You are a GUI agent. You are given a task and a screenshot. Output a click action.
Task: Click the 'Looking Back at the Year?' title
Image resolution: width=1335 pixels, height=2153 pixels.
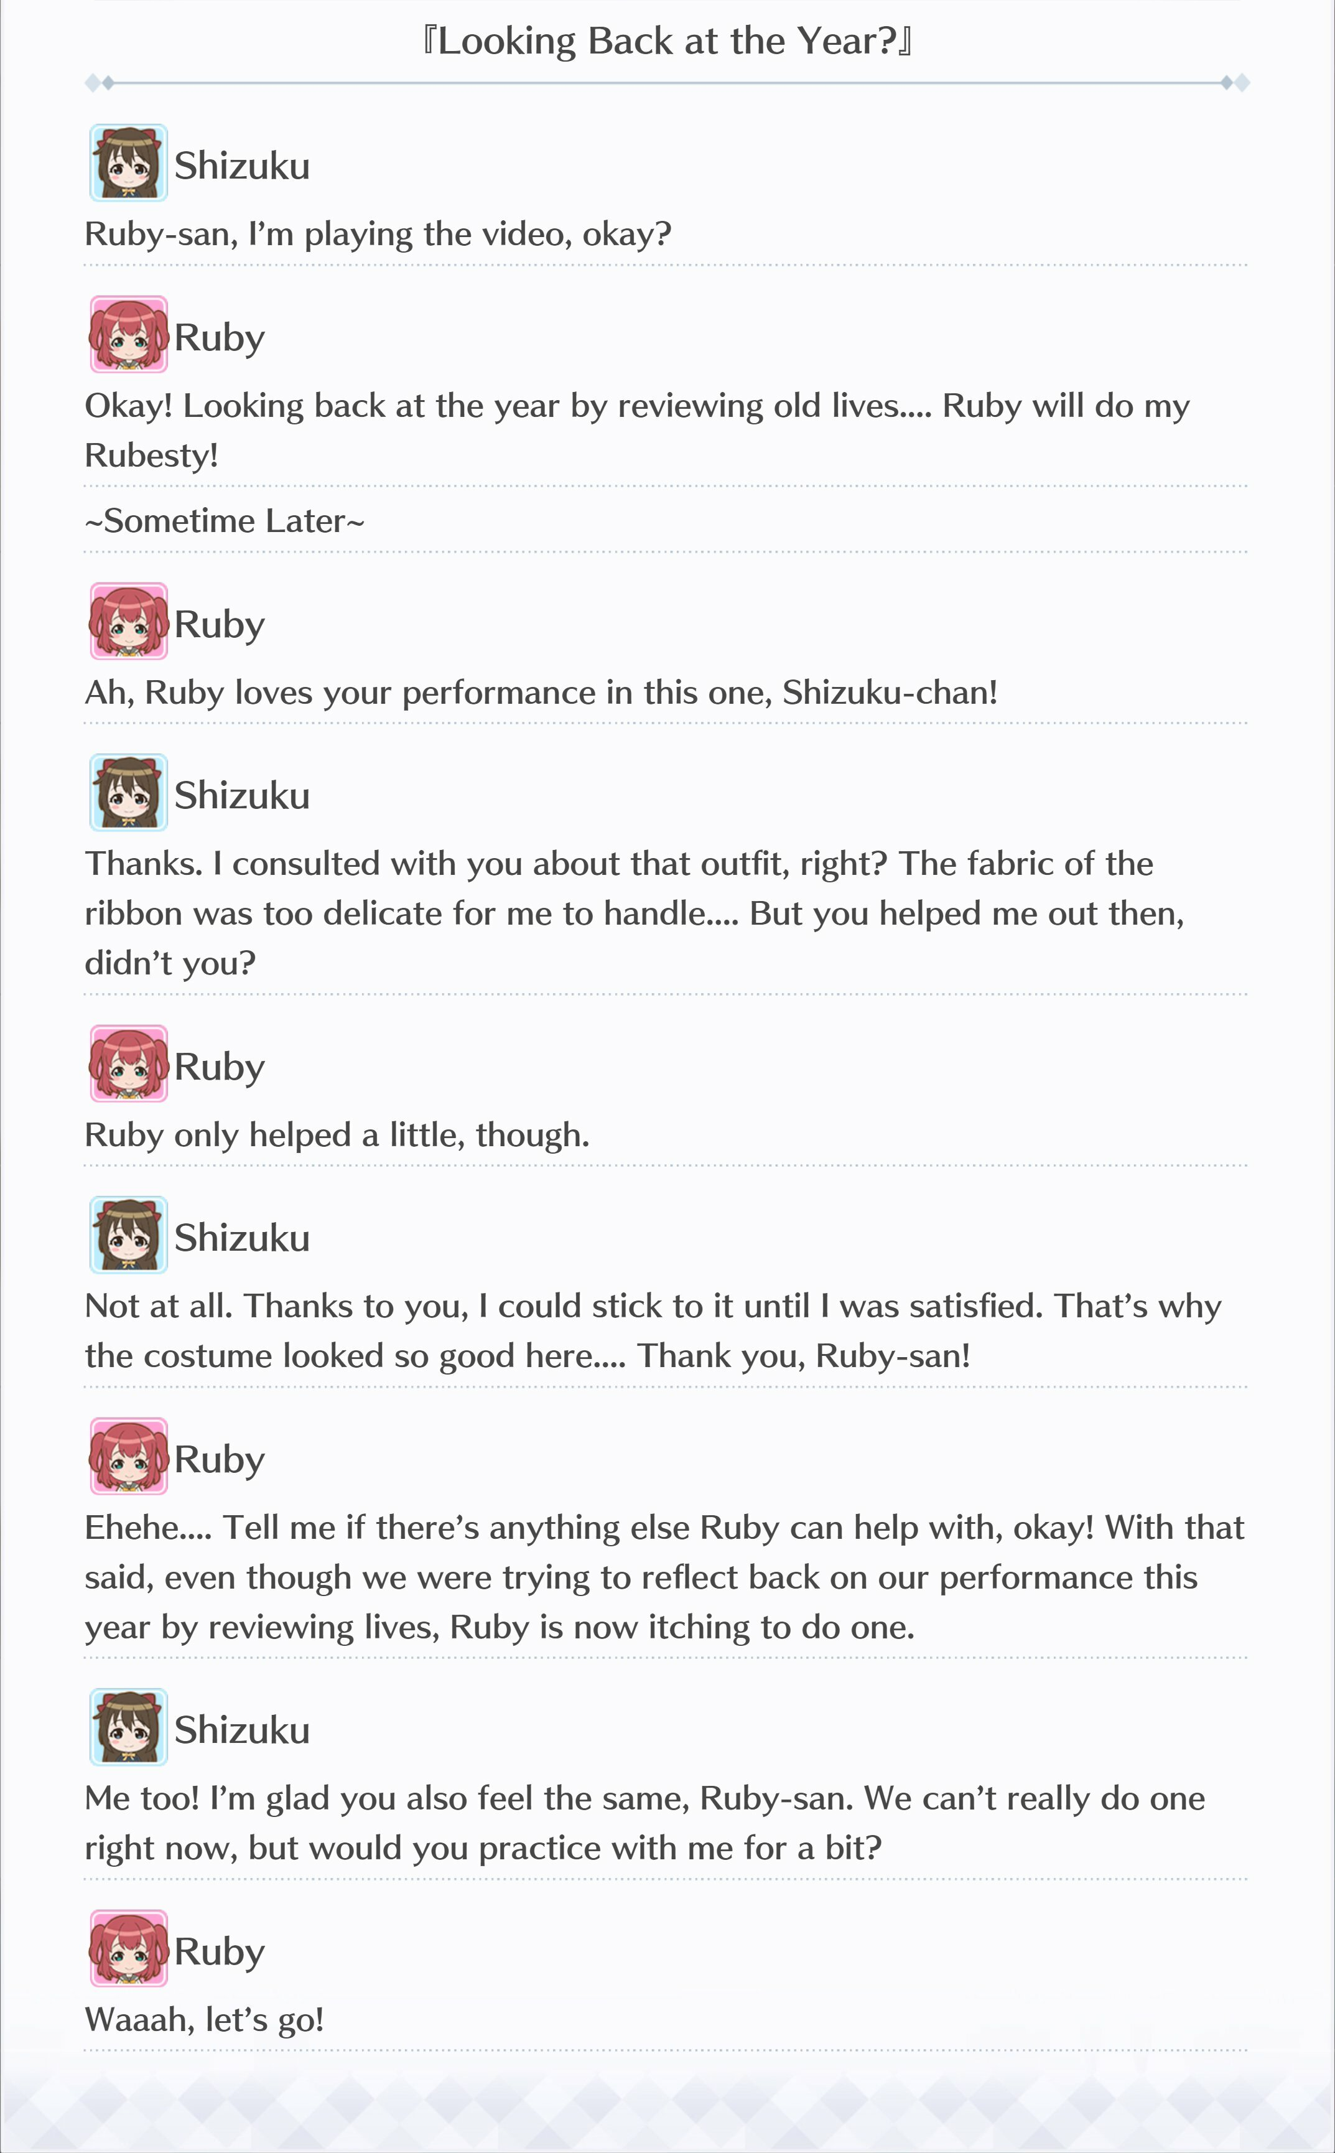pos(667,42)
